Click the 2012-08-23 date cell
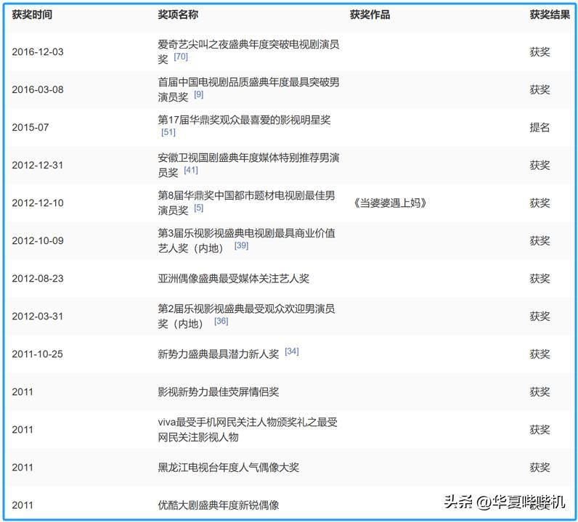 point(38,279)
